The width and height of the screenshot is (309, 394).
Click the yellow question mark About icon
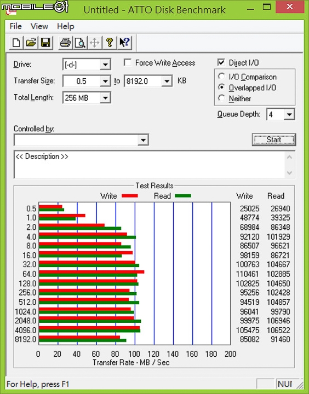point(110,43)
